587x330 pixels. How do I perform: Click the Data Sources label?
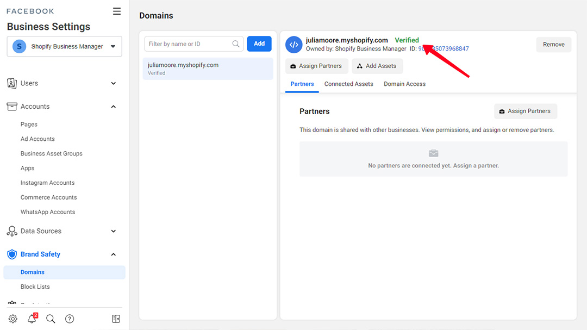click(41, 231)
